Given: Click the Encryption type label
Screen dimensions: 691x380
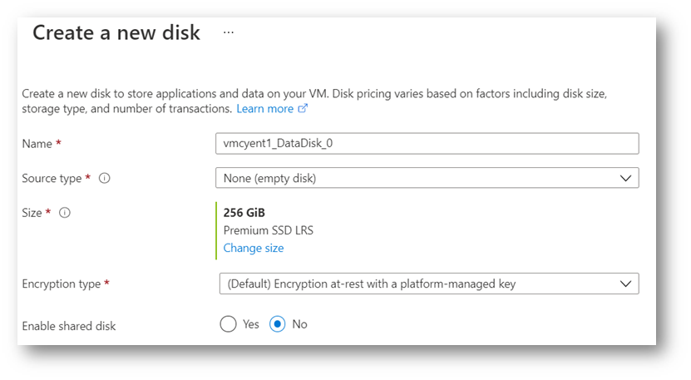Looking at the screenshot, I should 62,284.
